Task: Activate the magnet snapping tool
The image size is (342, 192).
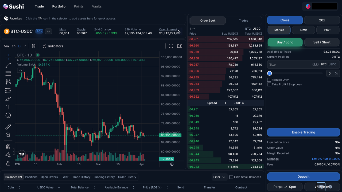Action: [x=8, y=146]
